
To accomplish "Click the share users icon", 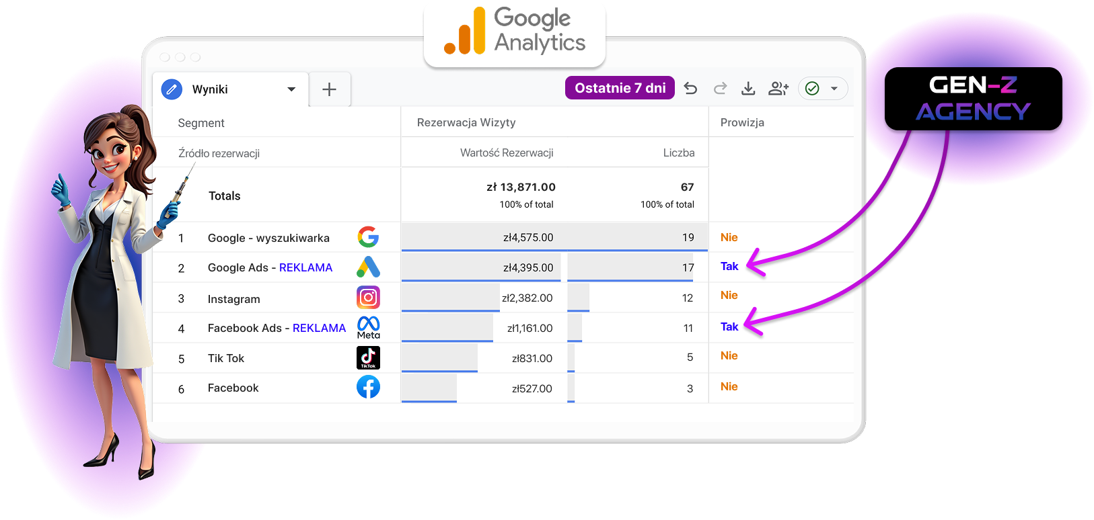I will [x=778, y=88].
